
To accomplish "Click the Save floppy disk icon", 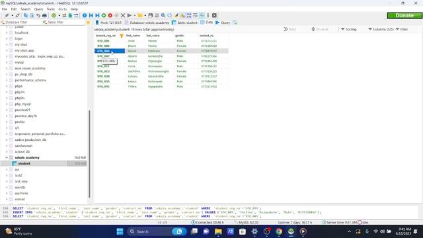I will coord(150,15).
